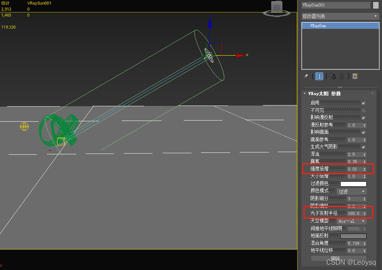Click the 混合角度 spinner arrows
Viewport: 382px width, 270px height.
(x=365, y=243)
